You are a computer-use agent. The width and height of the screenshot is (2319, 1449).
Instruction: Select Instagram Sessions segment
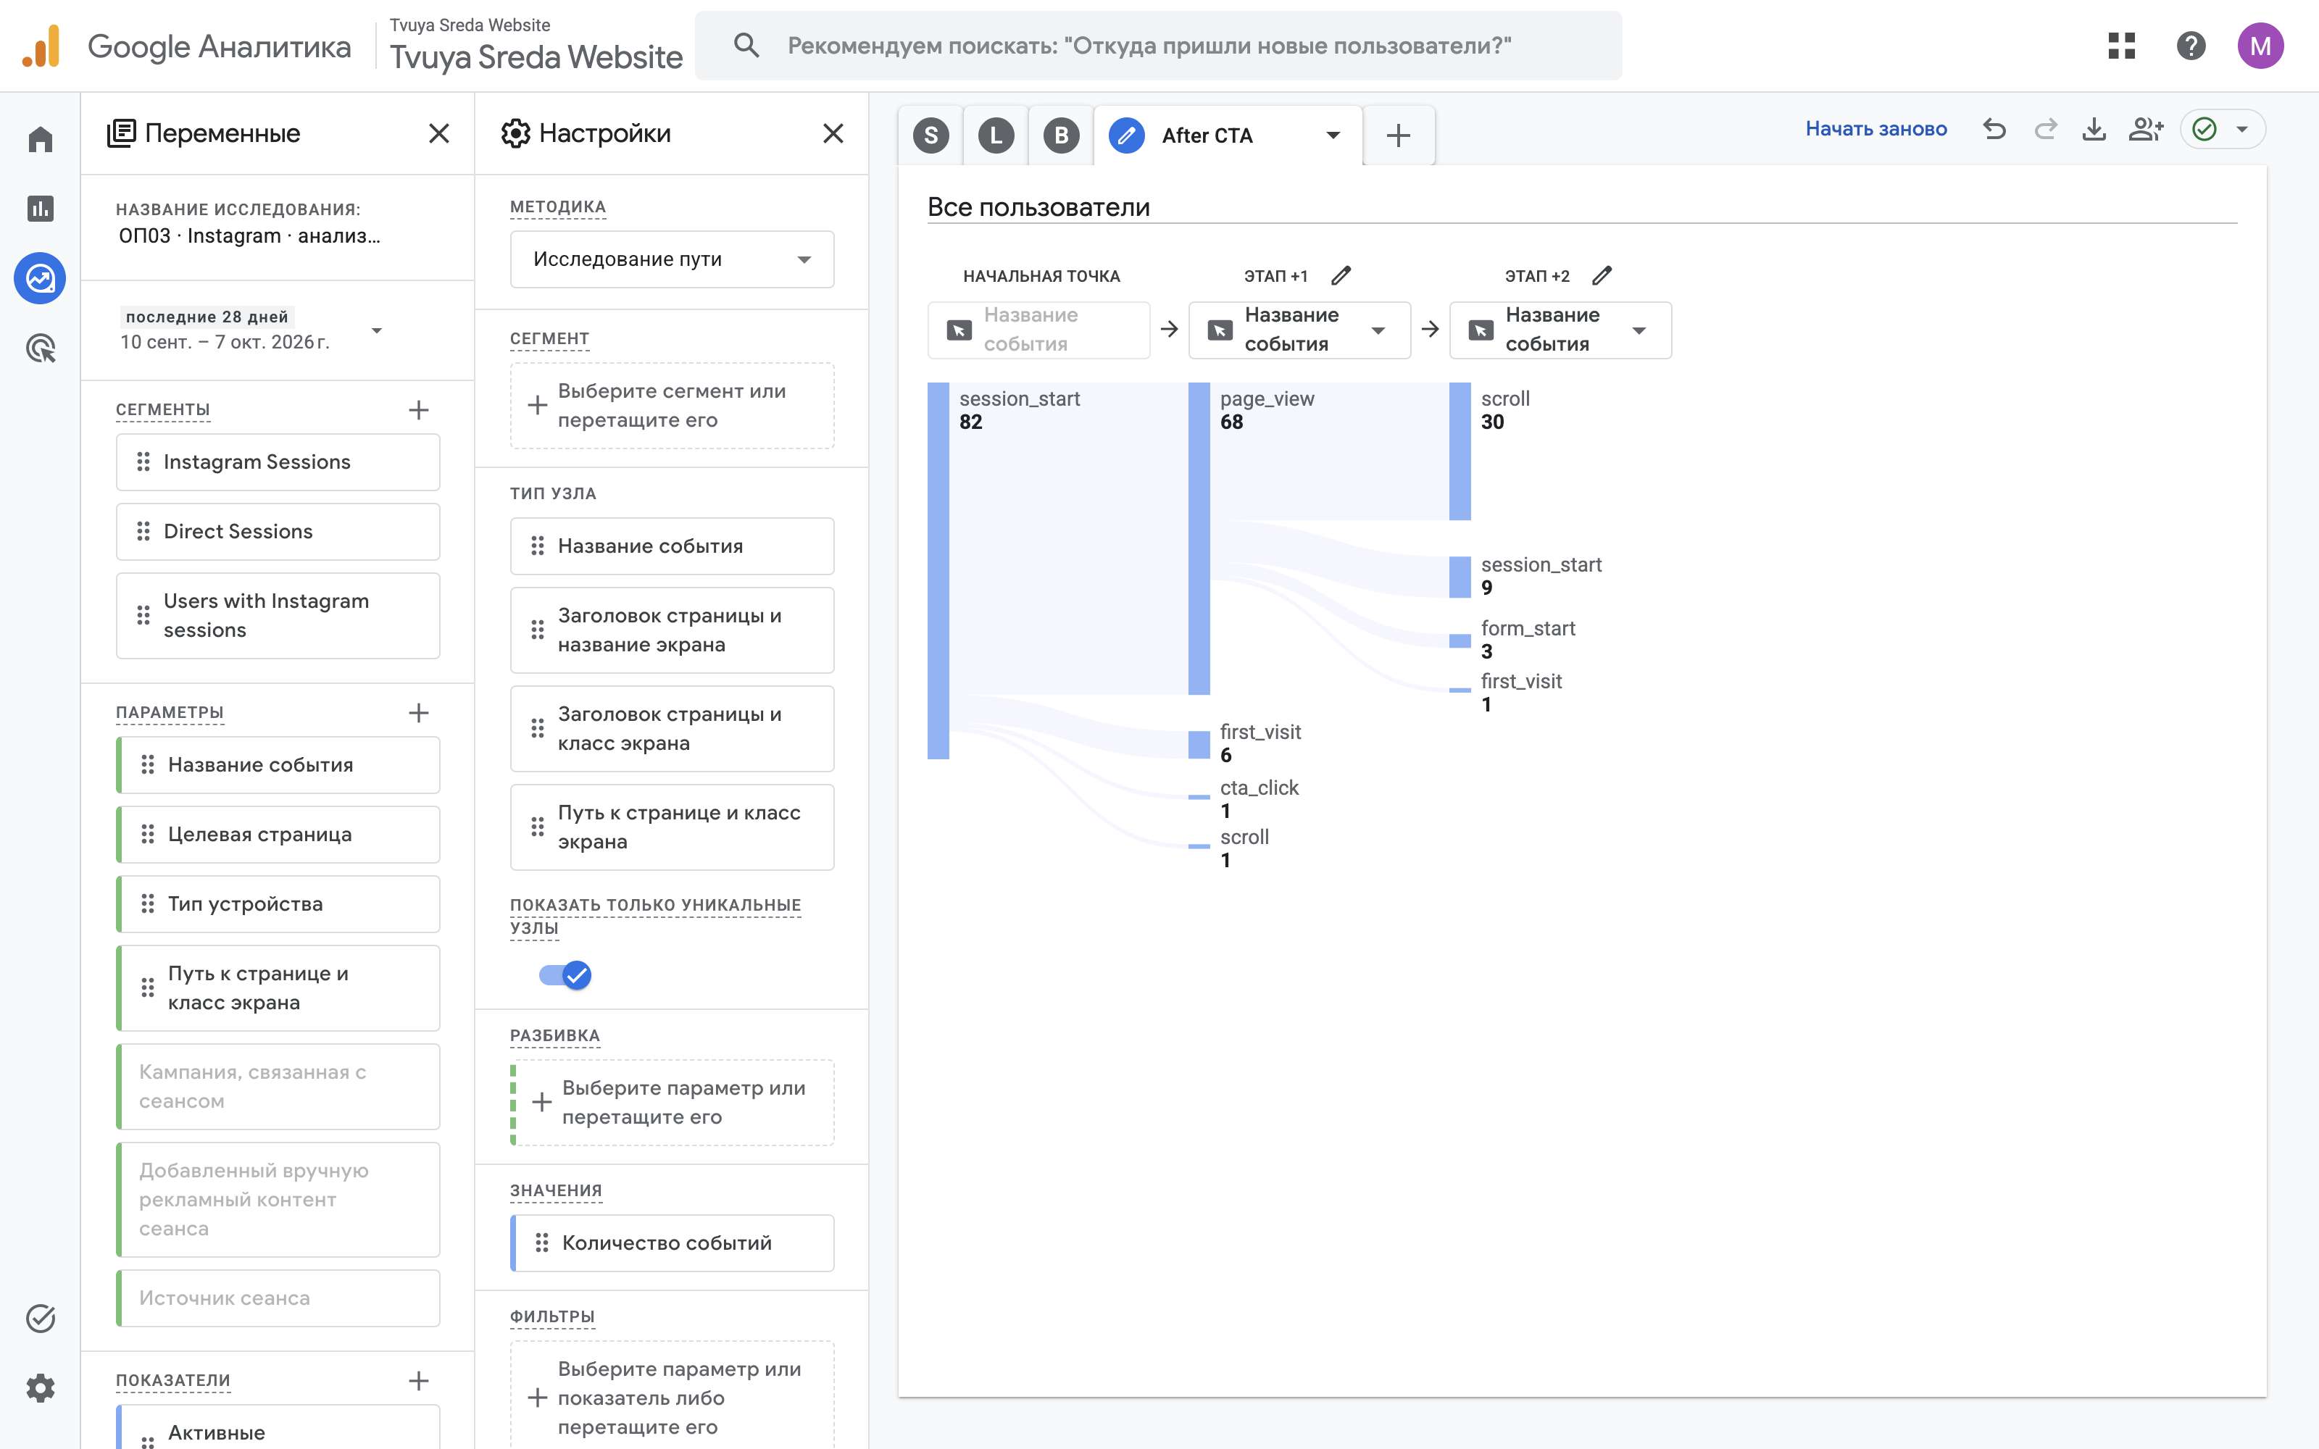click(x=278, y=462)
